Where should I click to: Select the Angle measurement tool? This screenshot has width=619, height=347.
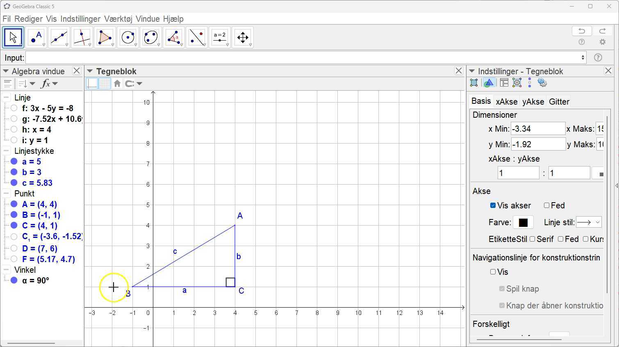(x=173, y=37)
